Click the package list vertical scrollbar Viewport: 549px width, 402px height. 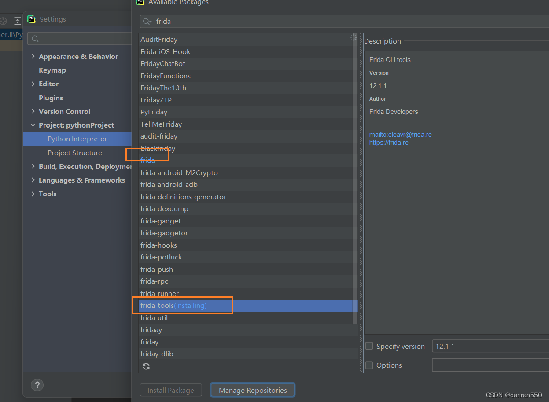click(x=355, y=178)
